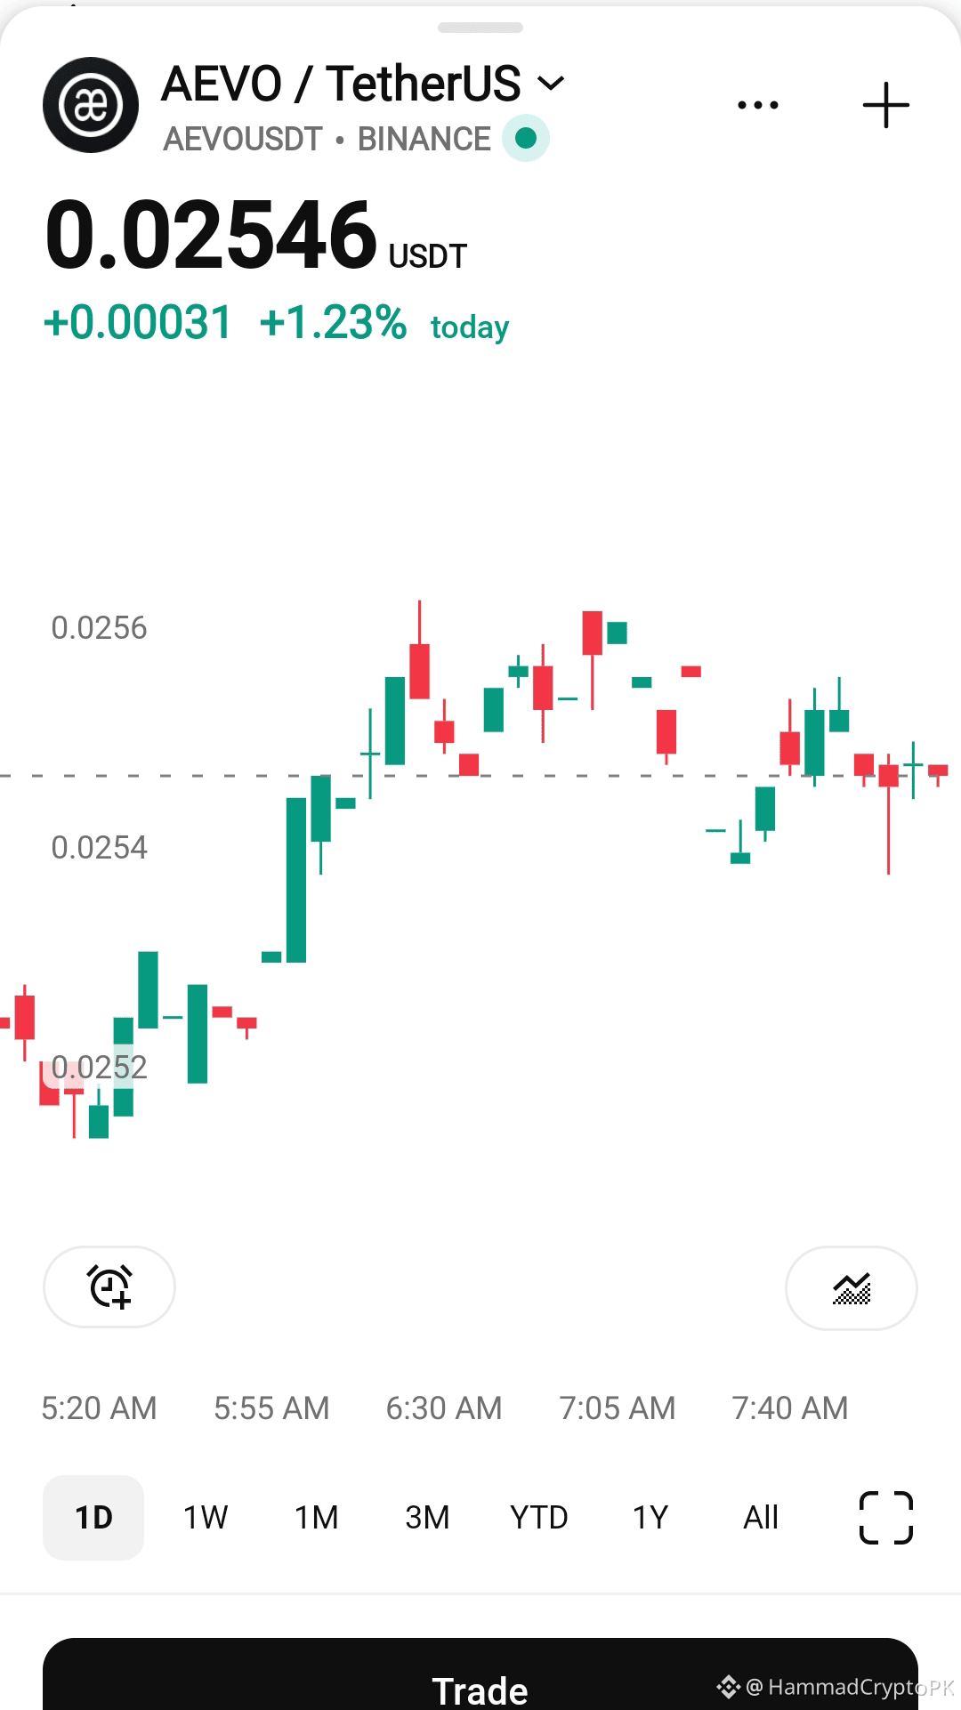
Task: Select the 1D time range
Action: tap(93, 1517)
